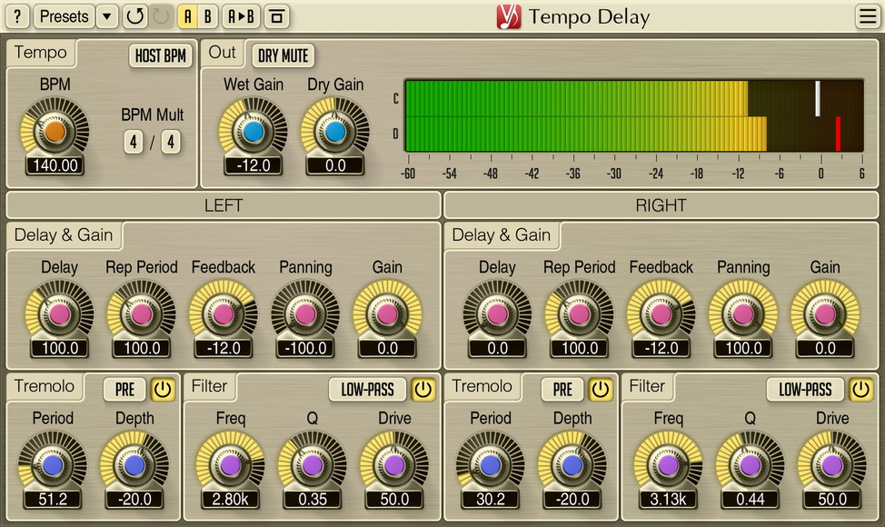Viewport: 885px width, 527px height.
Task: Click the window size toggle icon
Action: click(x=276, y=17)
